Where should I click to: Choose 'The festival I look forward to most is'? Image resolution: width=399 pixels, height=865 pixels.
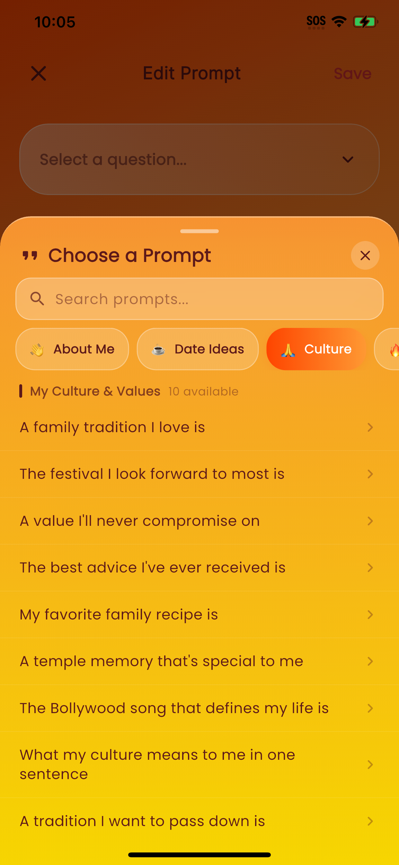point(199,474)
